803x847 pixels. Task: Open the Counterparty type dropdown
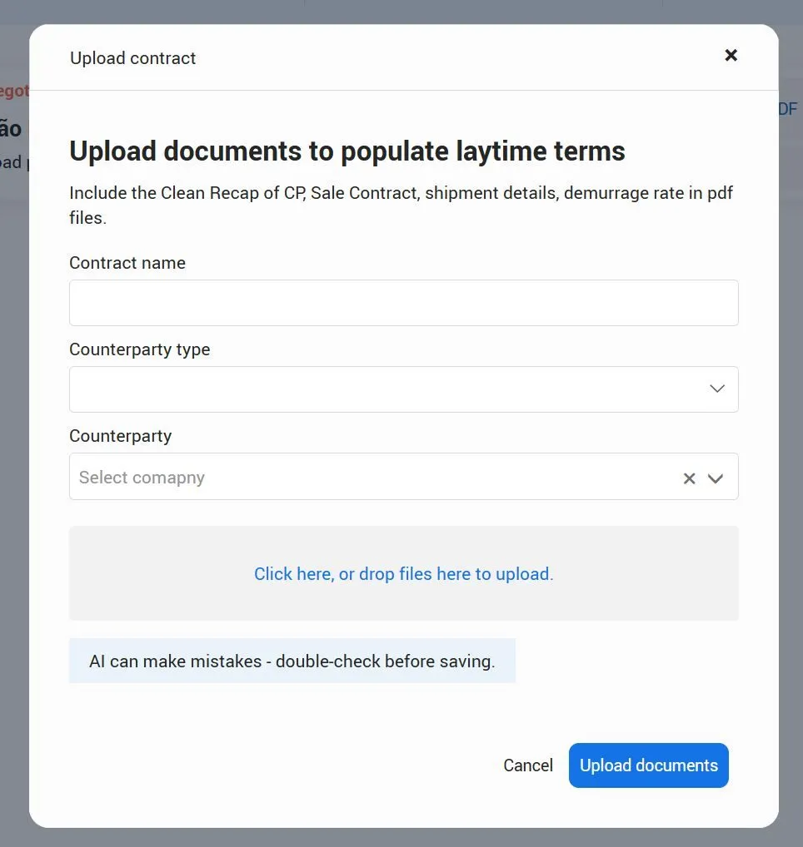(x=403, y=389)
